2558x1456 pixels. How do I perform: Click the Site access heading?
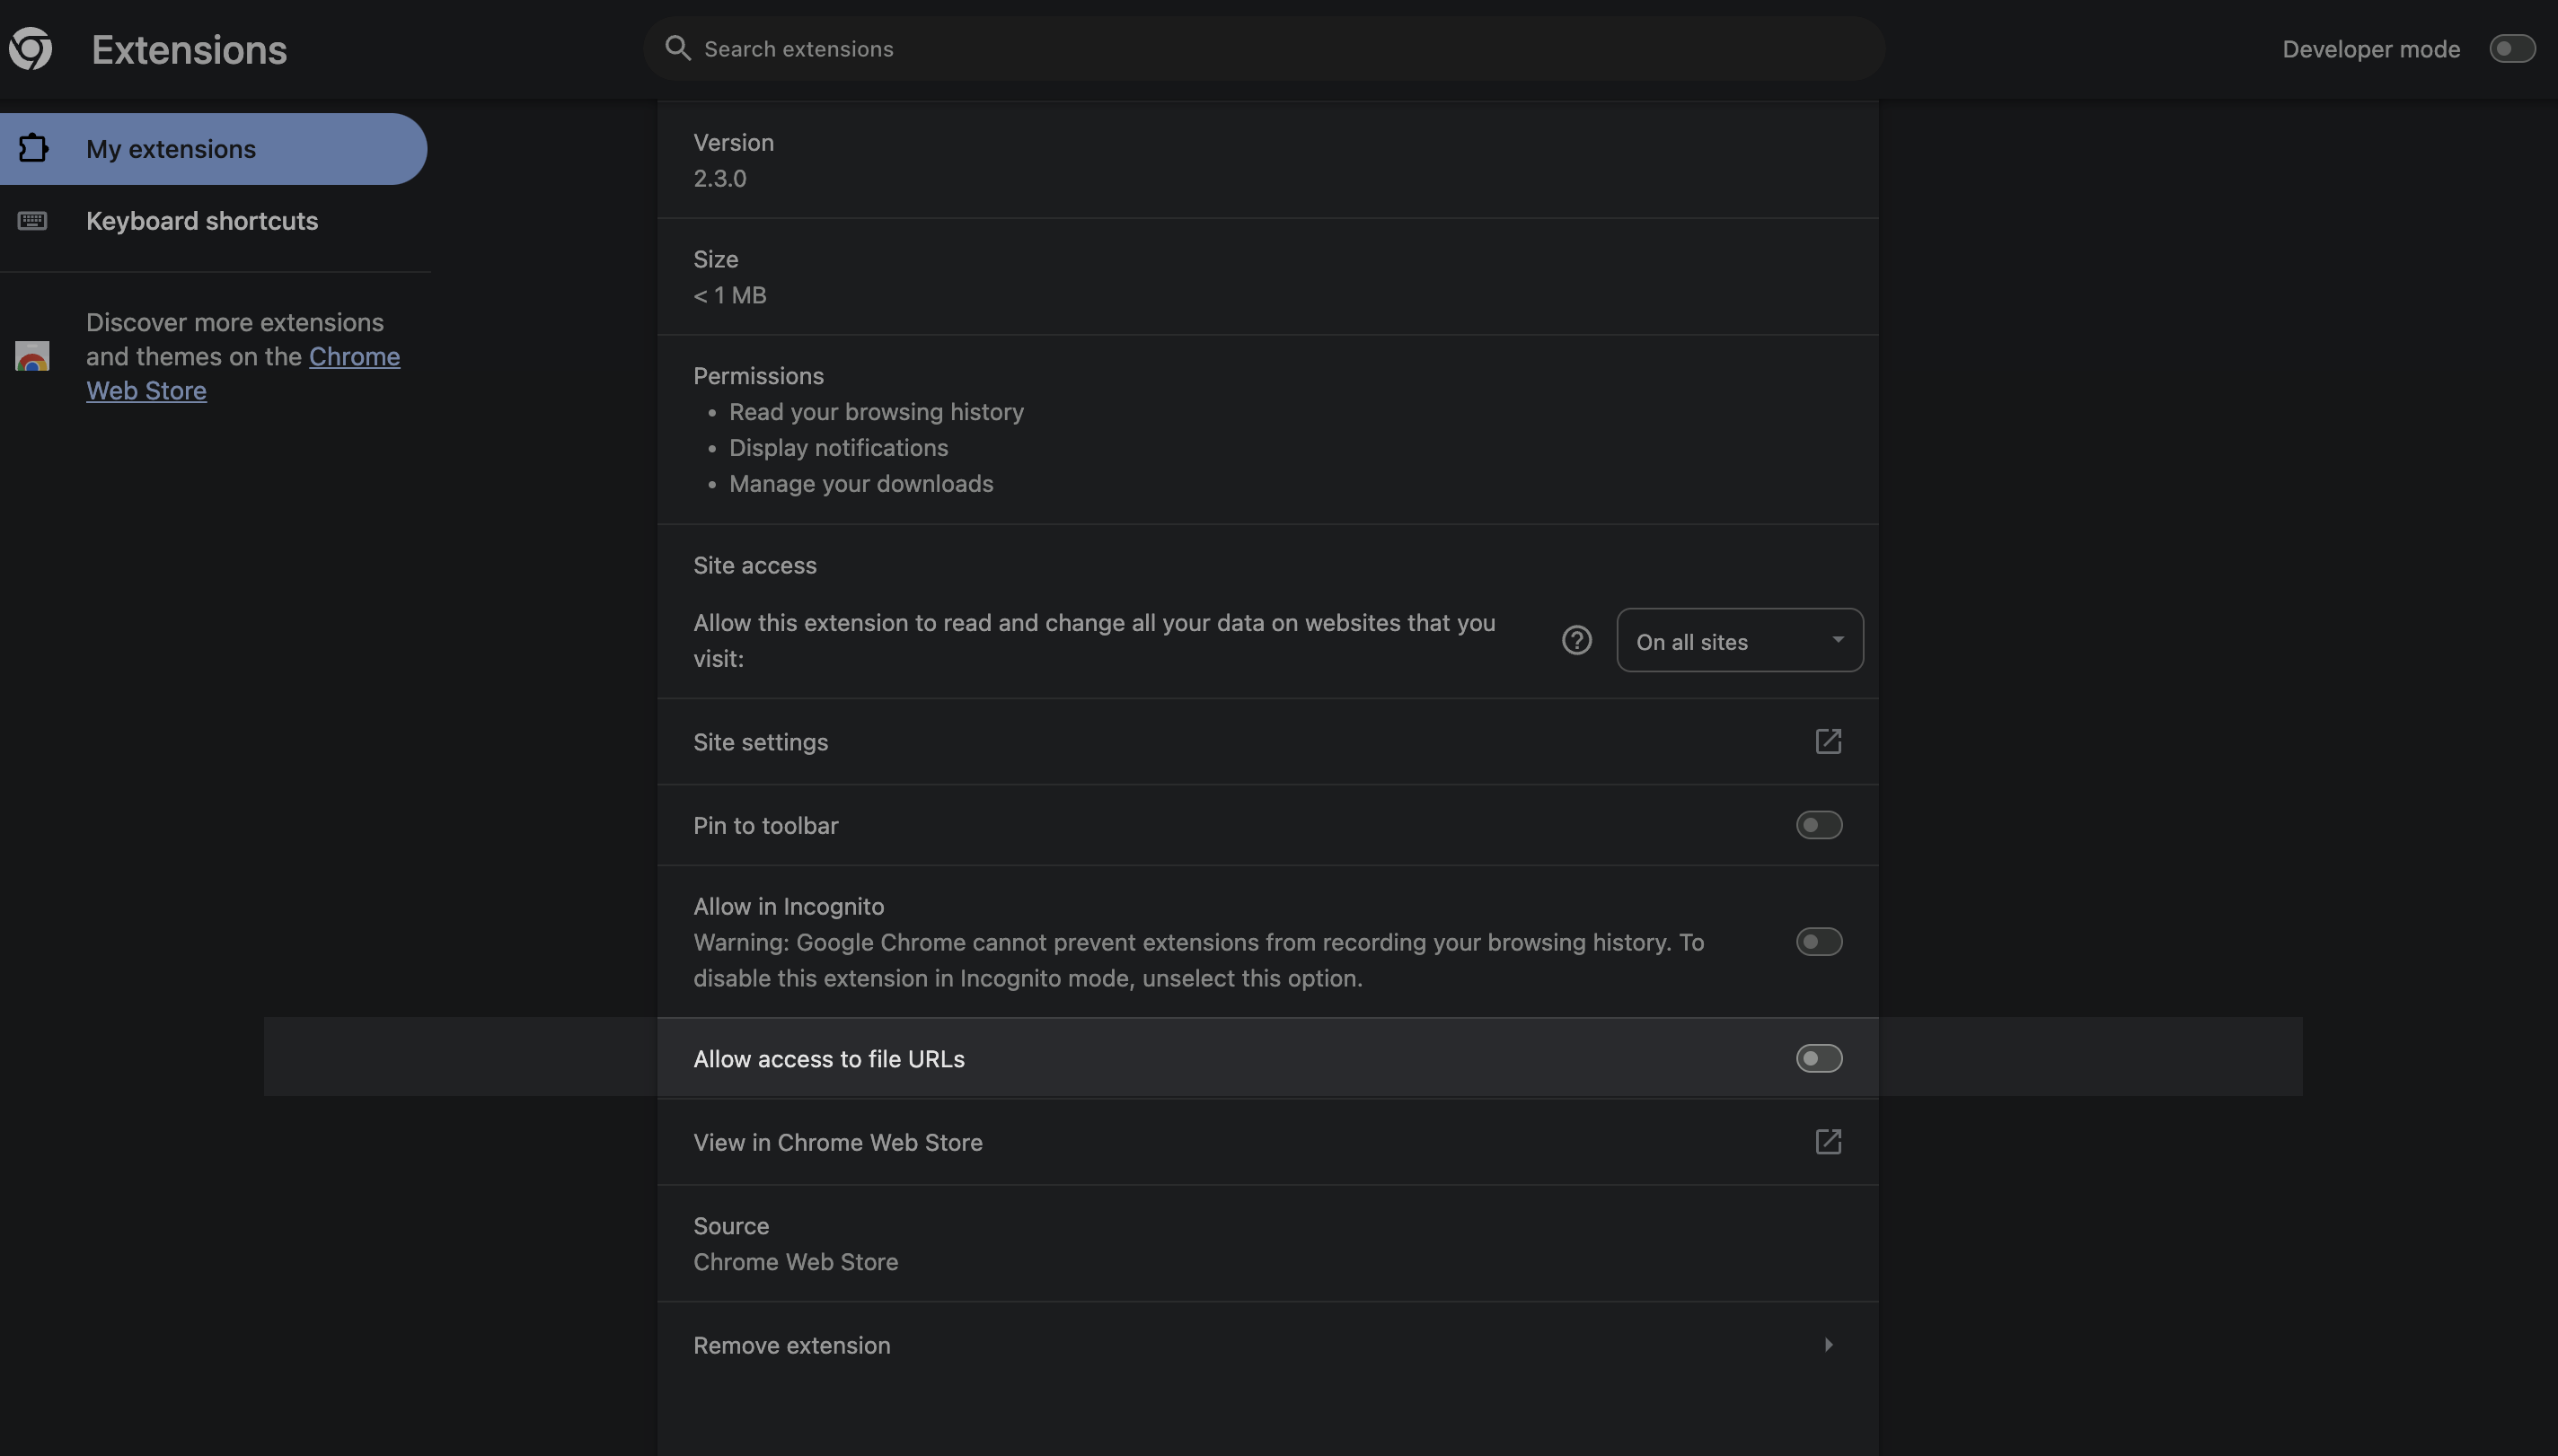point(754,565)
